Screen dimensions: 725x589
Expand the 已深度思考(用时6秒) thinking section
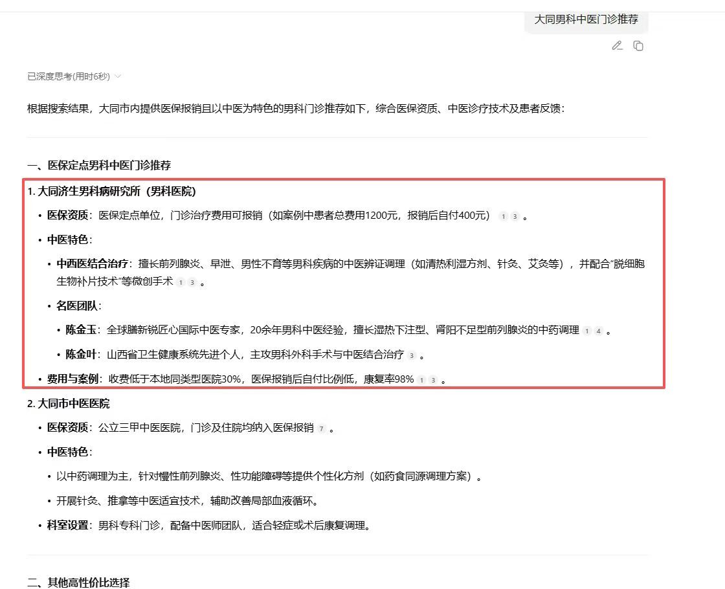(74, 76)
